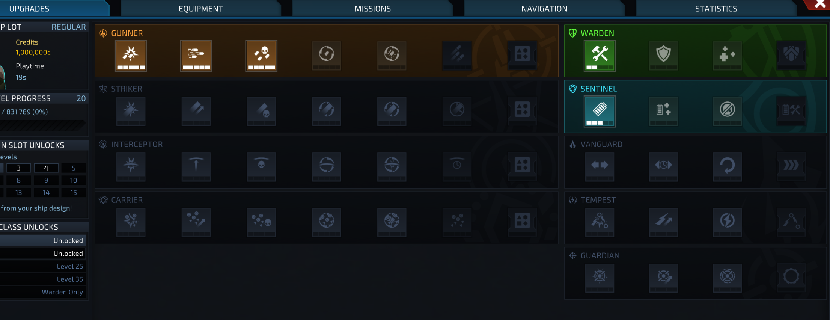The height and width of the screenshot is (320, 830).
Task: View the Statistics tab
Action: coord(716,8)
